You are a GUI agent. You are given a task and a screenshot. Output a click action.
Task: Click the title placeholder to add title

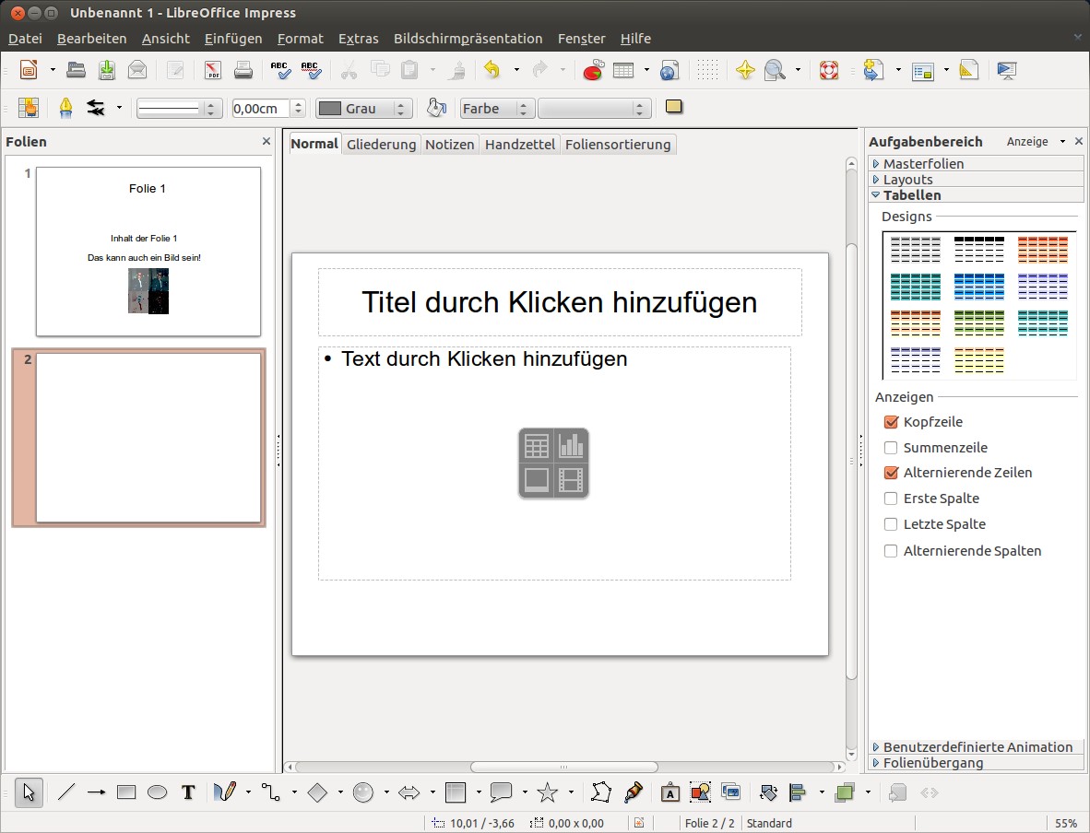tap(560, 302)
